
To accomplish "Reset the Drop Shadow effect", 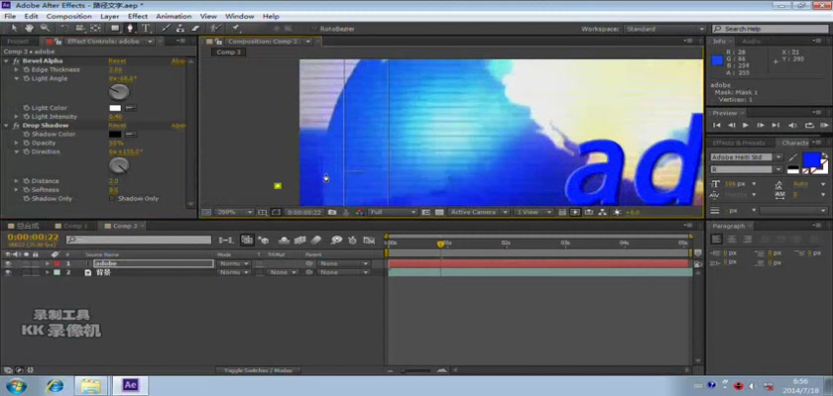I will (x=117, y=126).
